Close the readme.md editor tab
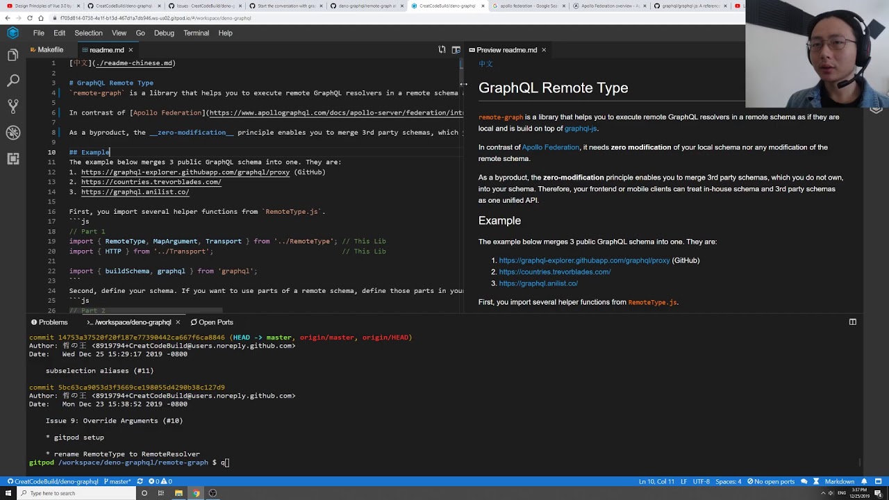 130,50
